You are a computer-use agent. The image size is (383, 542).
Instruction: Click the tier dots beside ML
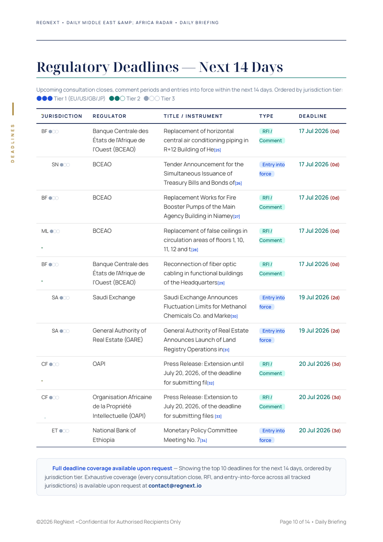click(55, 231)
